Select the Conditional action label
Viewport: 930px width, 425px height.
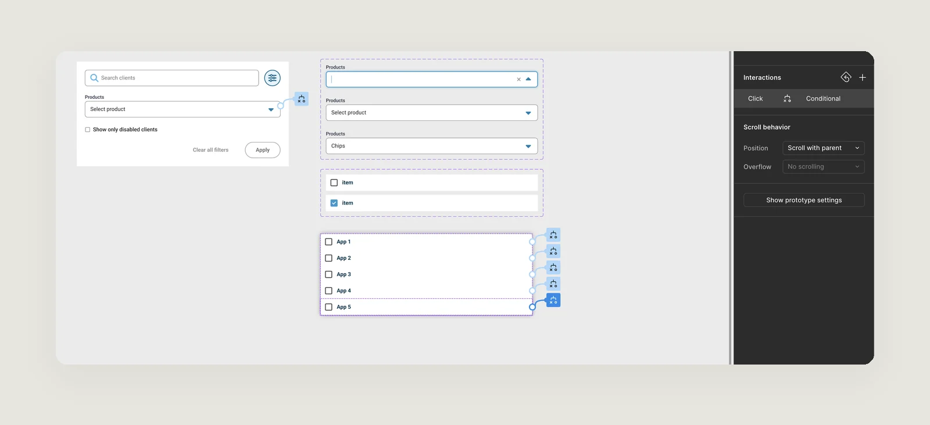coord(823,99)
